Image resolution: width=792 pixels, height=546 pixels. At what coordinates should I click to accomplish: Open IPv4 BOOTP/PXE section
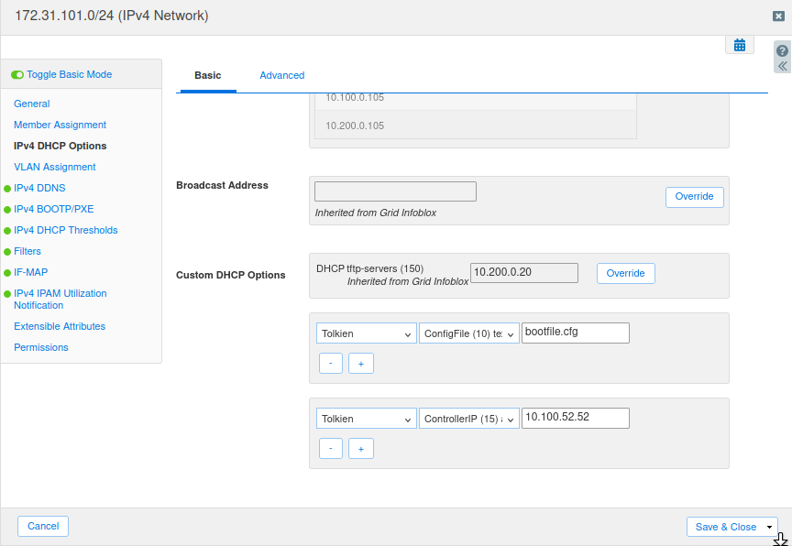[53, 209]
